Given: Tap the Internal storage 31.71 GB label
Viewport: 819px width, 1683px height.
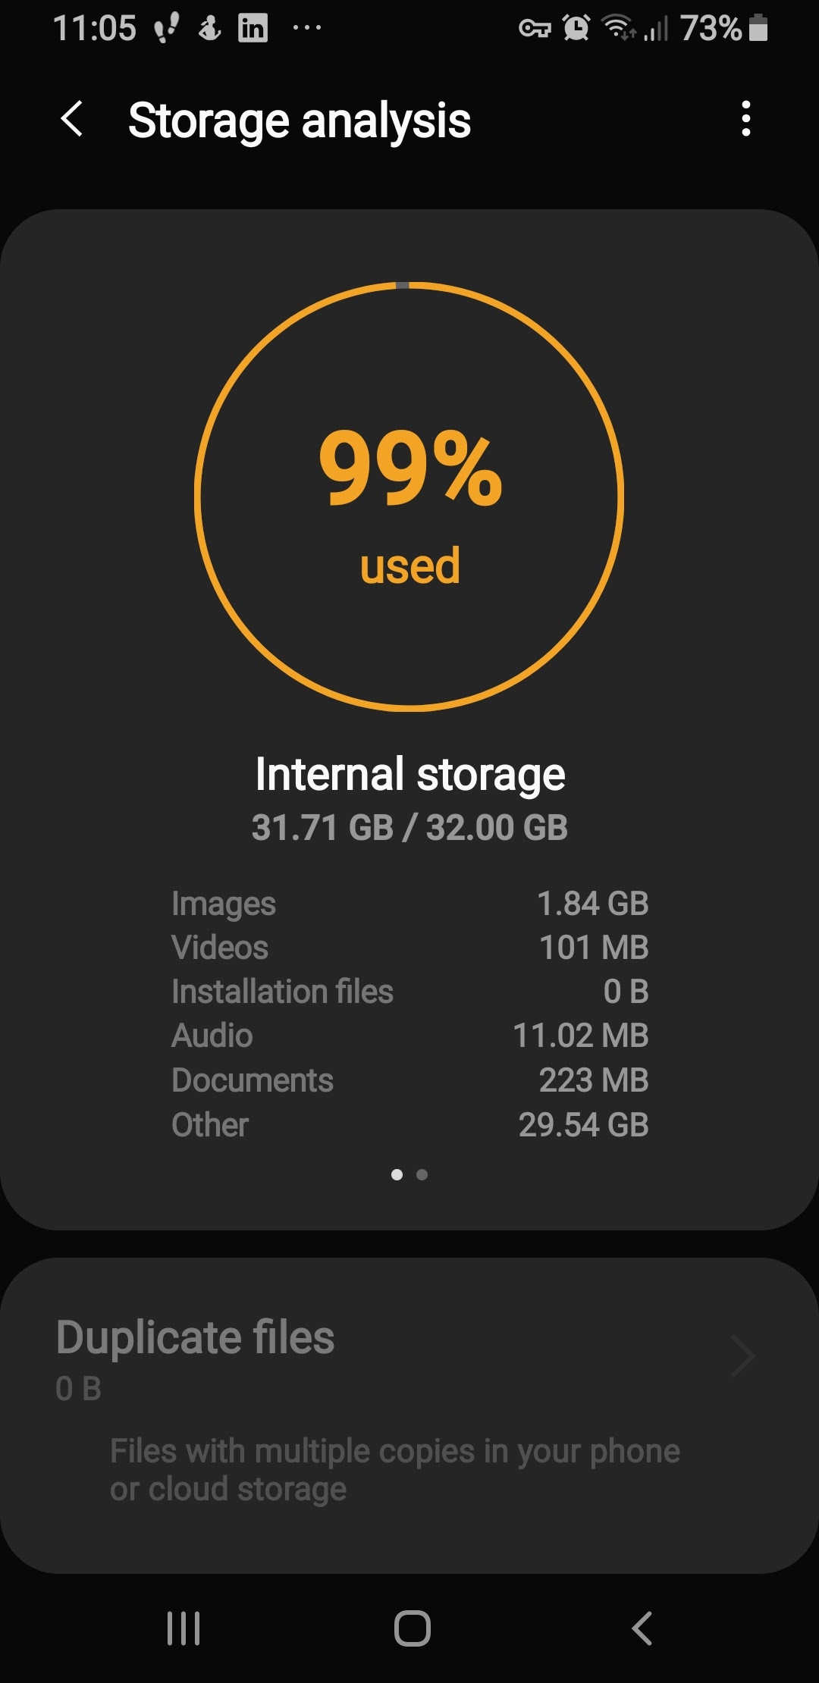Looking at the screenshot, I should tap(409, 799).
